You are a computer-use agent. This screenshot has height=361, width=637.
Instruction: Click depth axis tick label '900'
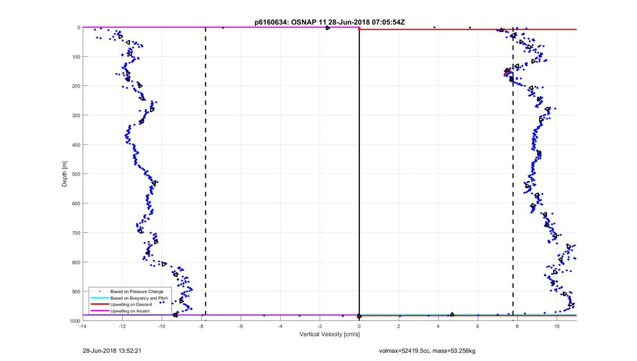76,292
